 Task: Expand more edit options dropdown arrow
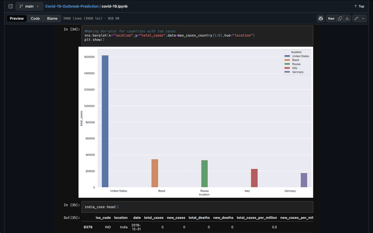364,18
